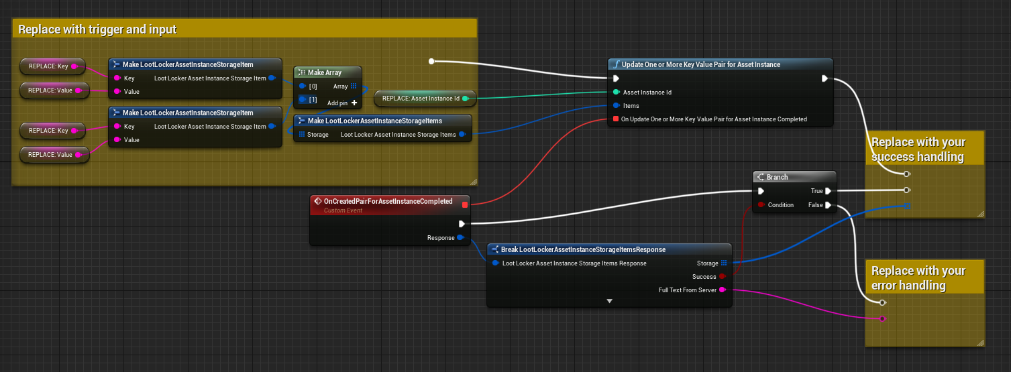This screenshot has width=1011, height=372.
Task: Click the Success output pin on Break node
Action: (x=722, y=276)
